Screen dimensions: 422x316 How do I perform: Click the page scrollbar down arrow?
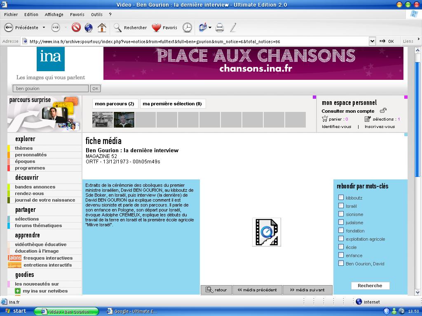click(417, 292)
